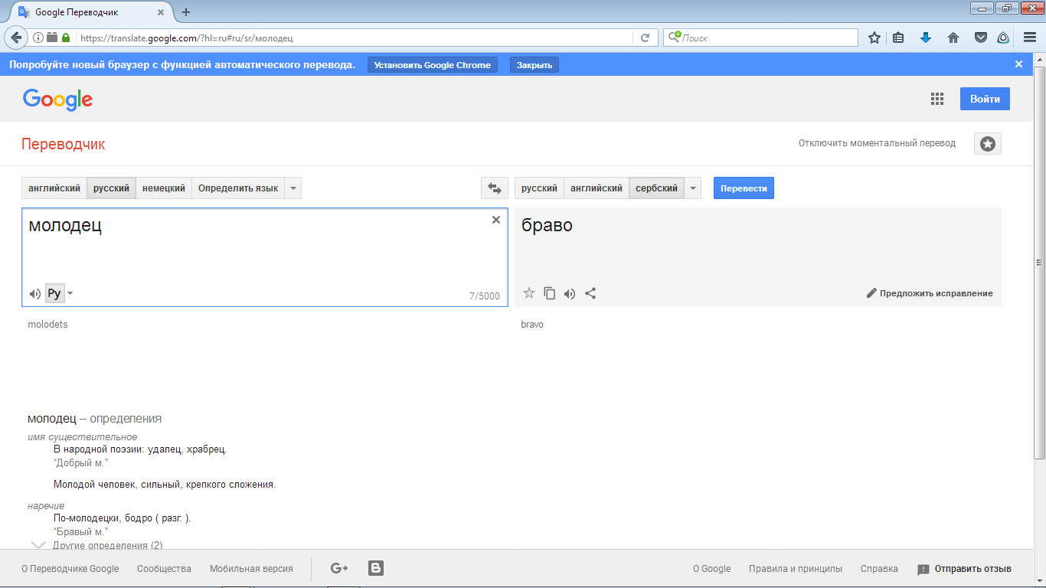Close the Chrome promo banner X
The image size is (1046, 588).
click(x=1019, y=64)
